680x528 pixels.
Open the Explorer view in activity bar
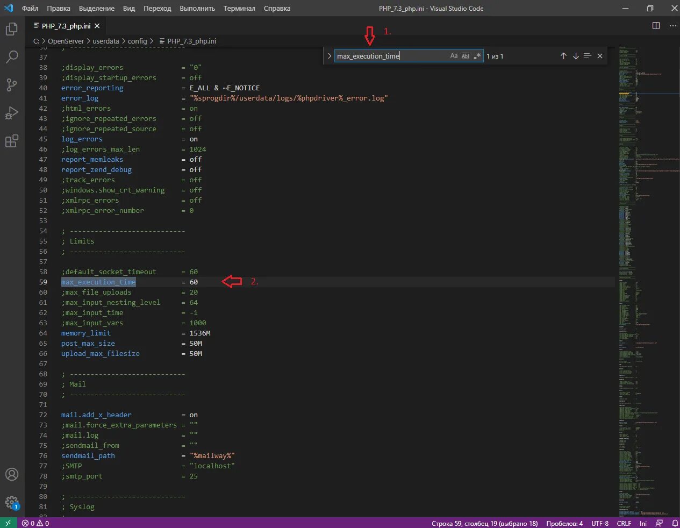point(12,28)
